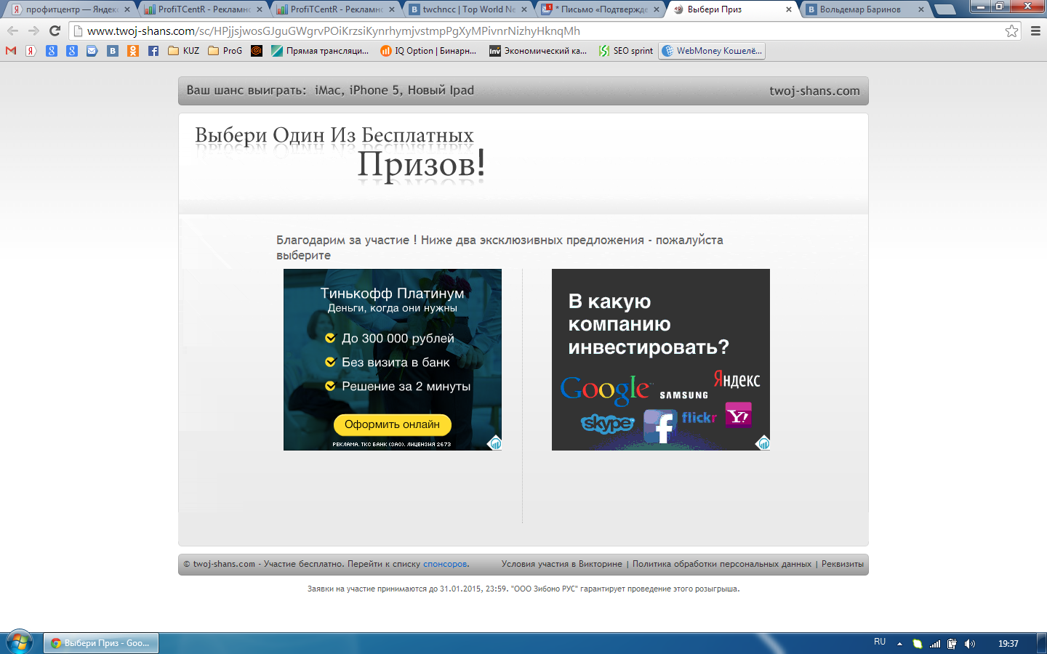Click the taskbar clock showing 19:37
The image size is (1047, 654).
click(x=1008, y=644)
